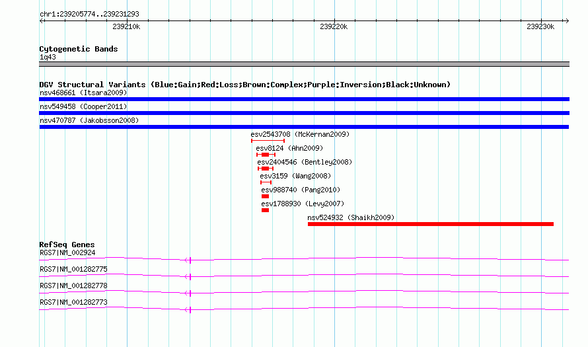Open the RGS7|NM_001282773 transcript label

coord(73,302)
